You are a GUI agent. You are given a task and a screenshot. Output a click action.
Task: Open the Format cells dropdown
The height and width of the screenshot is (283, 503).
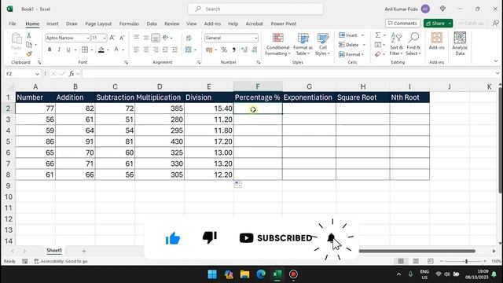coord(351,54)
